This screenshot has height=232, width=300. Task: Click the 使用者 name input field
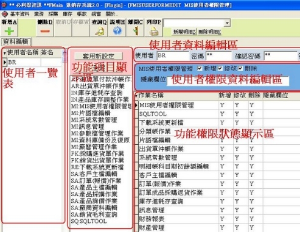pos(173,55)
